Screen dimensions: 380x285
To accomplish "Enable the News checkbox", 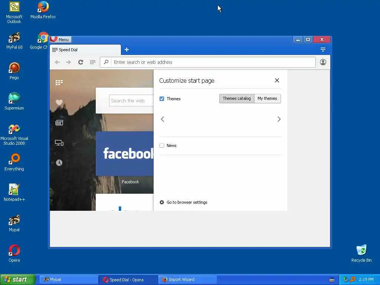I will coord(162,145).
